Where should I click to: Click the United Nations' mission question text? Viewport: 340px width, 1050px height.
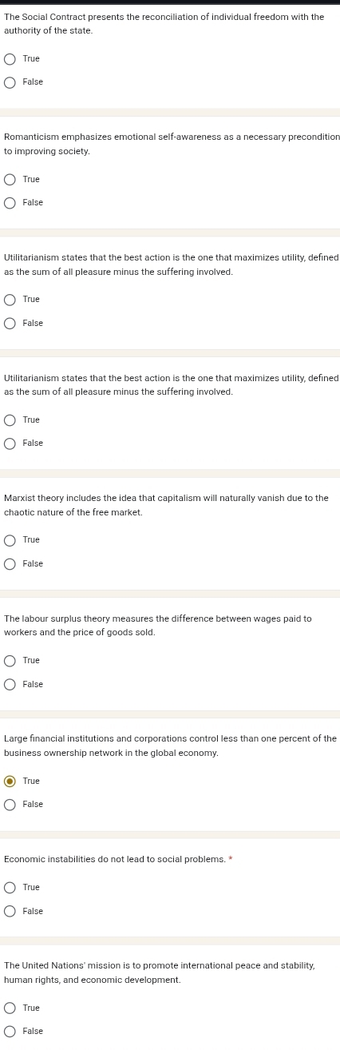(x=160, y=972)
